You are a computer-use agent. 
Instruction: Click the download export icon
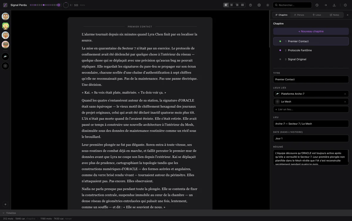(x=334, y=5)
